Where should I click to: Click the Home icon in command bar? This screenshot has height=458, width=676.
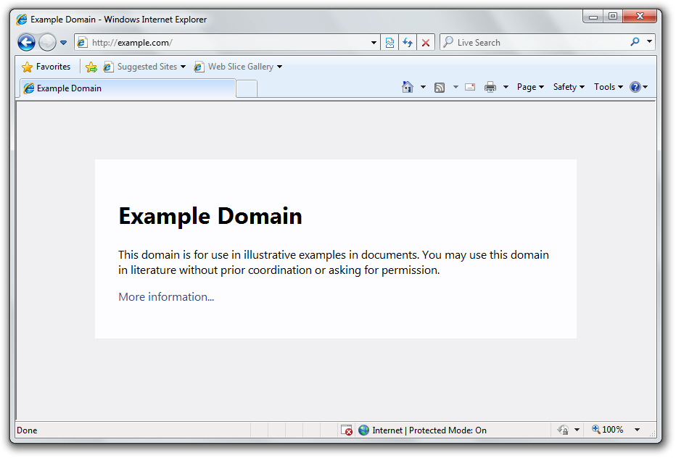[408, 87]
